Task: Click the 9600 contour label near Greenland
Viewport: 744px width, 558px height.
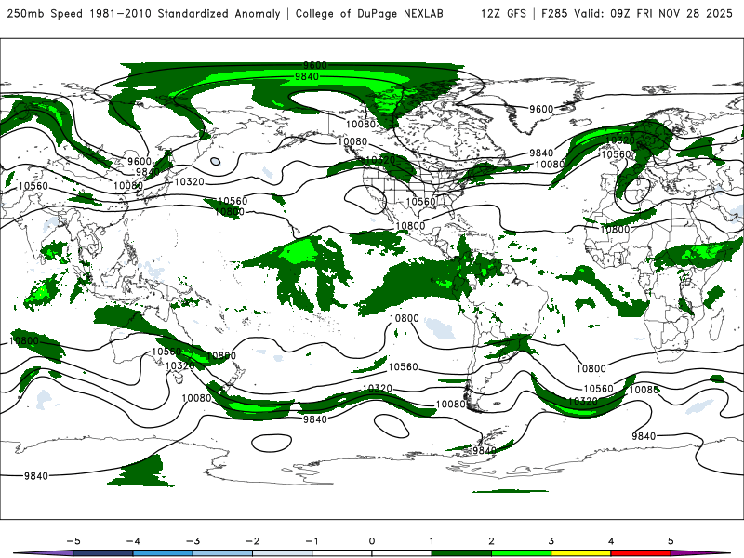Action: (541, 109)
